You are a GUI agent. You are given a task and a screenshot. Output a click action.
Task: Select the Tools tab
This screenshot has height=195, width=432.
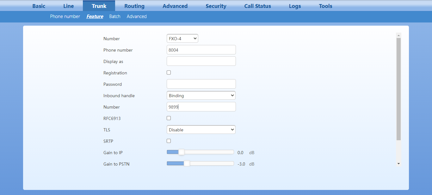pos(325,6)
